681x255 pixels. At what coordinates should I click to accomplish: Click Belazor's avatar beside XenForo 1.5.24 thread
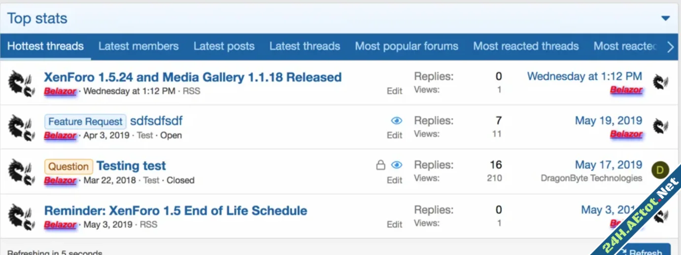pyautogui.click(x=20, y=83)
